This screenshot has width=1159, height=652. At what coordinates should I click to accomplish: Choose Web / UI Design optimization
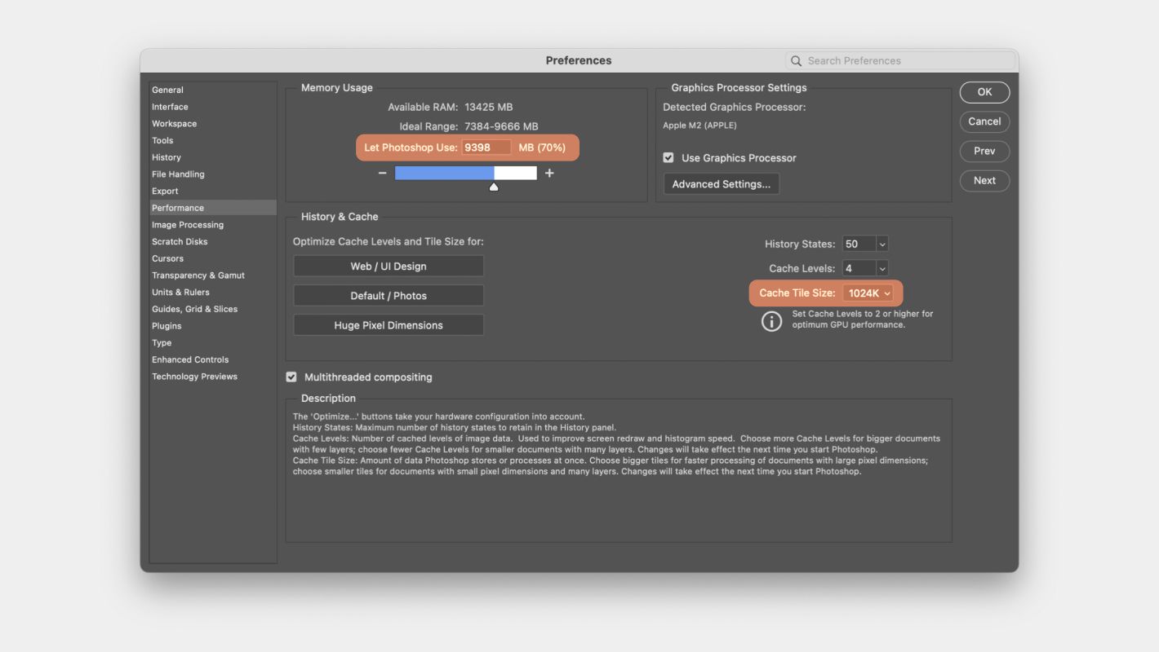coord(389,267)
